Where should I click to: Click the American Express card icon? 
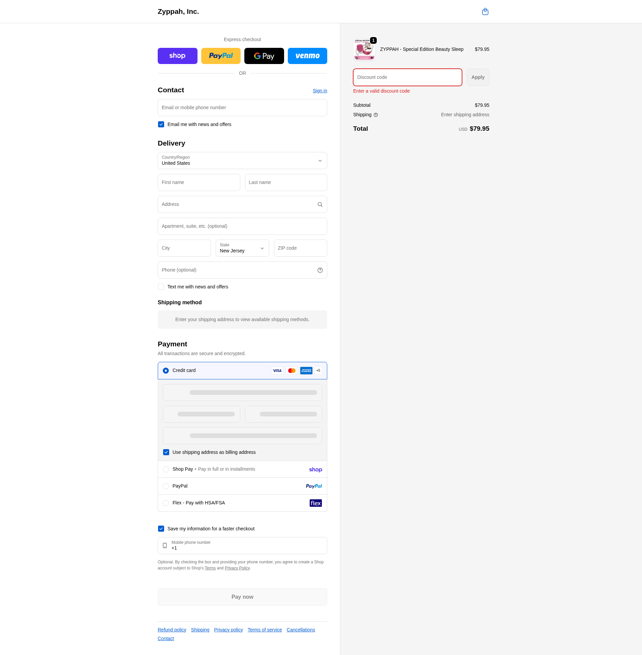[x=306, y=371]
